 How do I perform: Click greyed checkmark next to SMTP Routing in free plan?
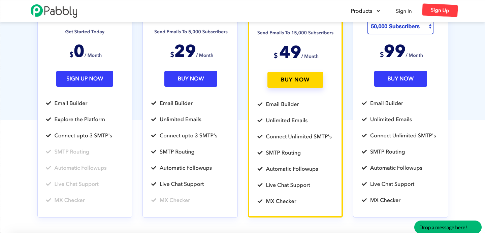tap(48, 152)
